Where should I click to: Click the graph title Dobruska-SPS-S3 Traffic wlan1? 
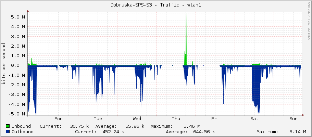(x=156, y=5)
